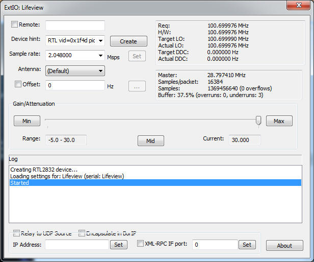Click Set next to IP Address
This screenshot has height=262, width=314.
tap(119, 245)
